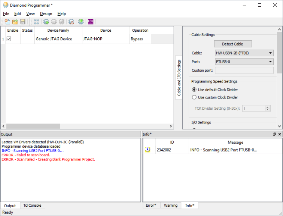Viewport: 283px width, 216px height.
Task: Open the Cable dropdown HW-USBN-2B (FTDI)
Action: tap(244, 53)
